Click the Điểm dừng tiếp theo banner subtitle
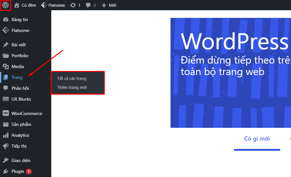Screen dimensions: 291x177 [236, 66]
